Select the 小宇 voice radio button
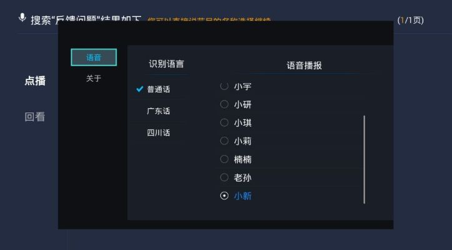This screenshot has height=250, width=452. [x=225, y=86]
